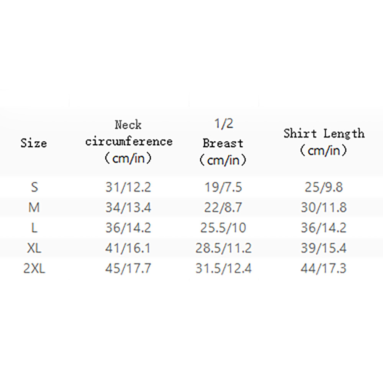Click the 44/17.3 shirt length value
This screenshot has width=383, height=383.
(324, 268)
